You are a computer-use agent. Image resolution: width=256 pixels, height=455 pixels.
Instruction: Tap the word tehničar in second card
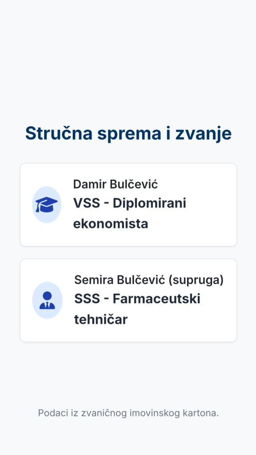pos(101,319)
